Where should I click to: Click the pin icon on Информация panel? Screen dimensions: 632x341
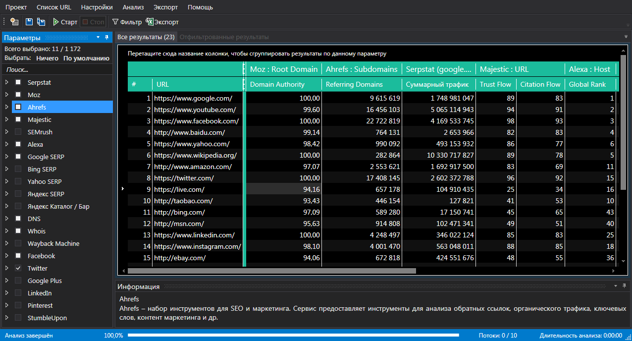click(x=624, y=286)
